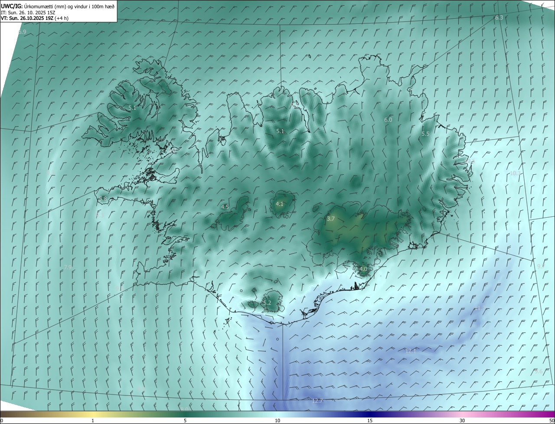Click the 11.7 value label
The height and width of the screenshot is (424, 555).
(481, 308)
